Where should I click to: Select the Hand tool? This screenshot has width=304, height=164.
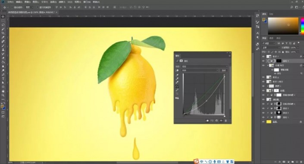[3, 91]
